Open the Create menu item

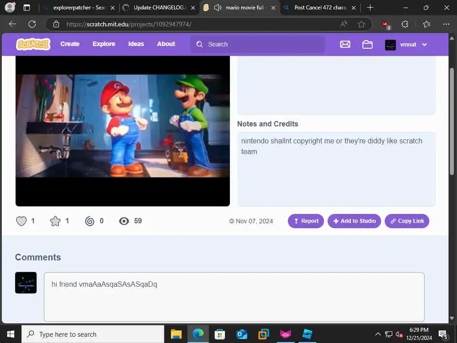(70, 44)
